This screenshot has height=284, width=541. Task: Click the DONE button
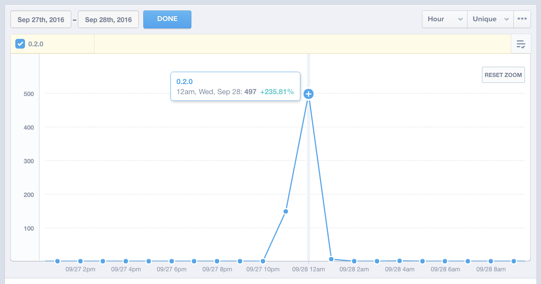pos(167,19)
